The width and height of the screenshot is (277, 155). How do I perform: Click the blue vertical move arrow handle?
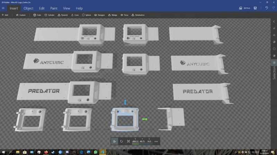click(x=125, y=102)
